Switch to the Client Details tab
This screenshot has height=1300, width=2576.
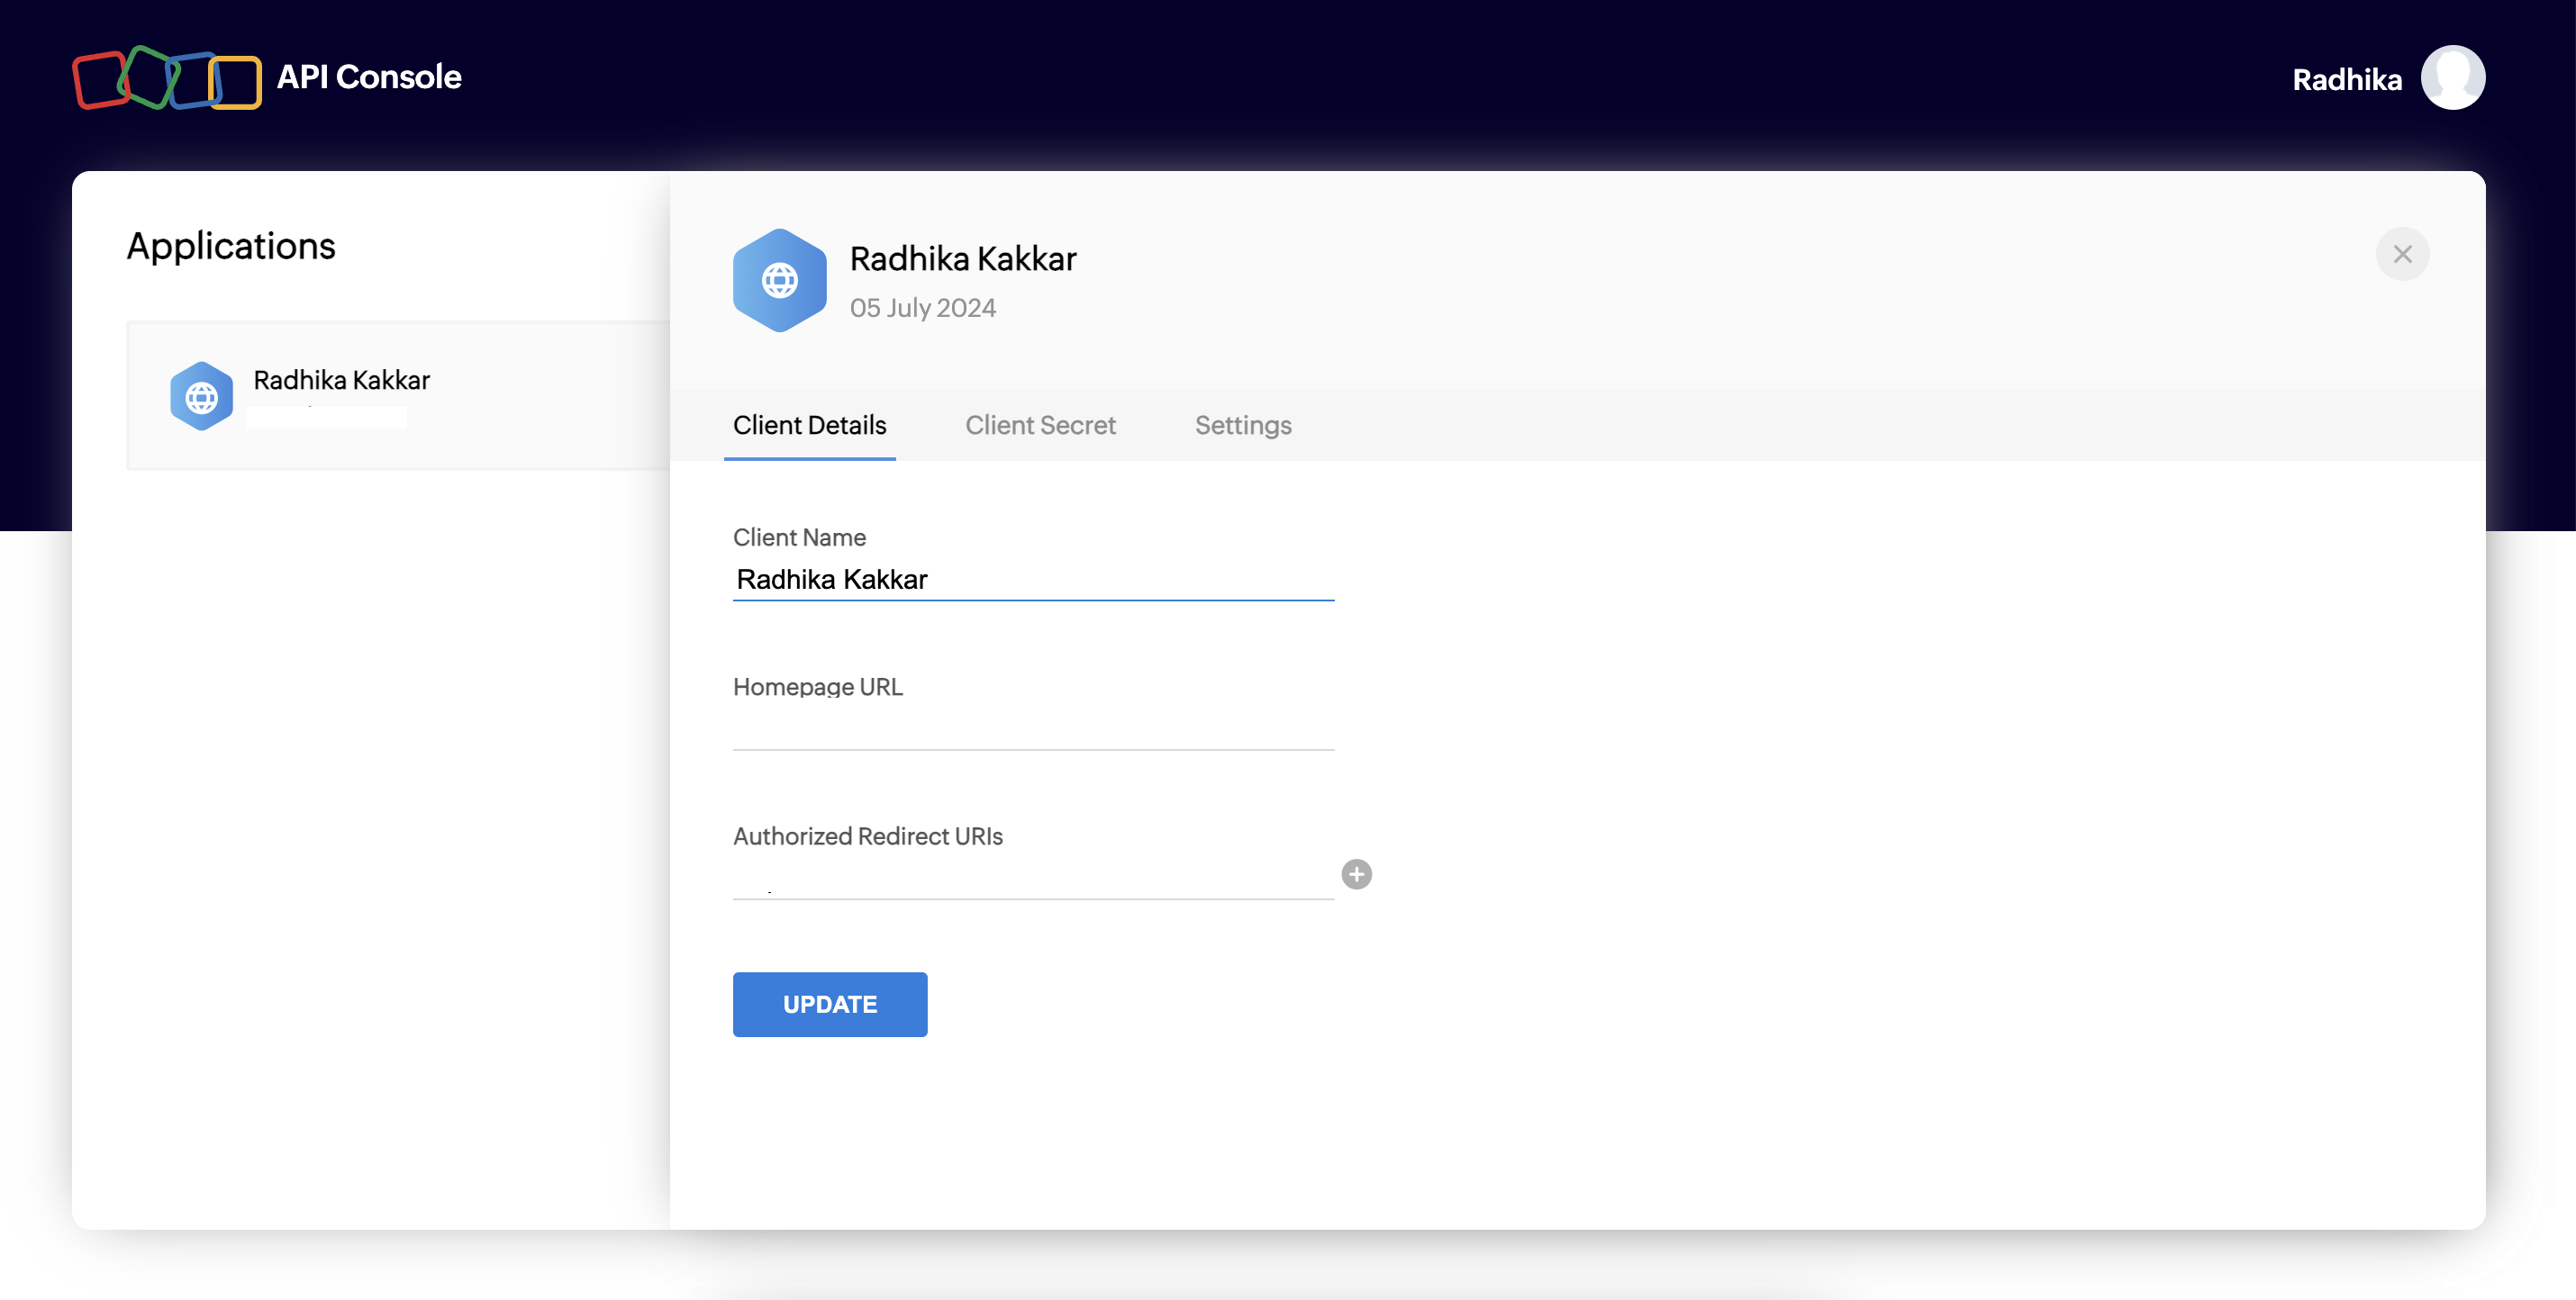coord(809,426)
